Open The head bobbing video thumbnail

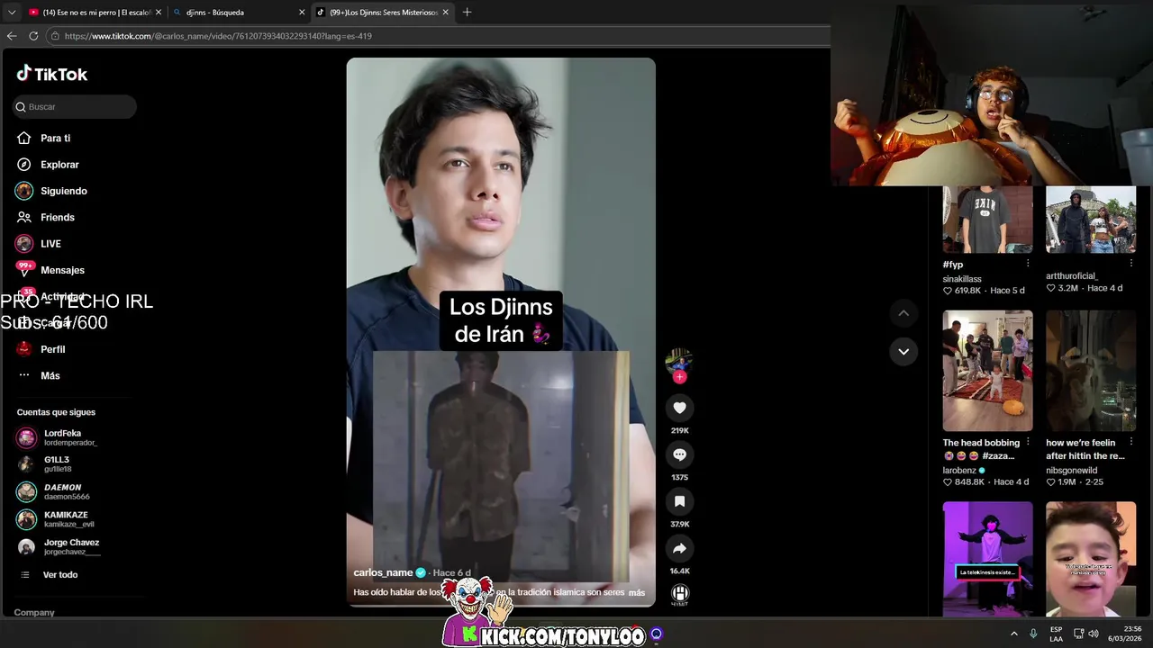(987, 371)
